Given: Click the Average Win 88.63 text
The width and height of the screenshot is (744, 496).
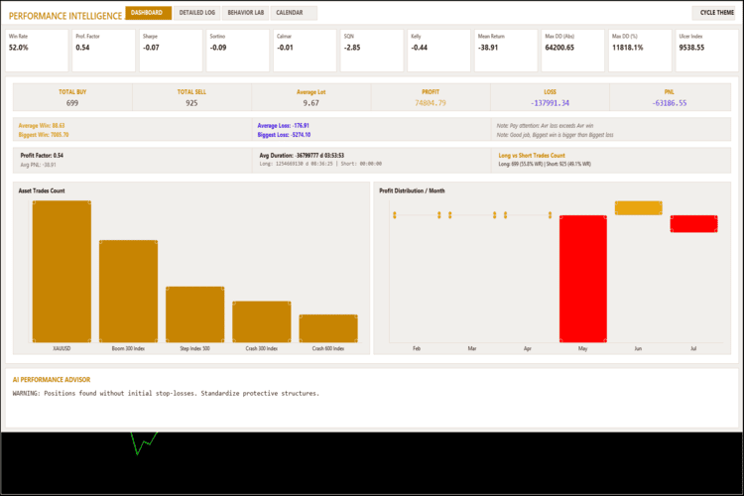Looking at the screenshot, I should pos(42,126).
